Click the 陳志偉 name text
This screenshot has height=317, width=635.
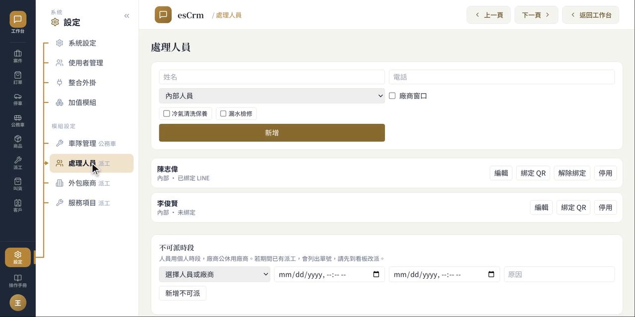coord(168,169)
